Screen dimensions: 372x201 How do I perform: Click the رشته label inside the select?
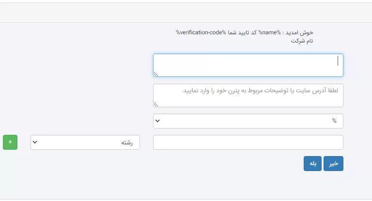(127, 143)
